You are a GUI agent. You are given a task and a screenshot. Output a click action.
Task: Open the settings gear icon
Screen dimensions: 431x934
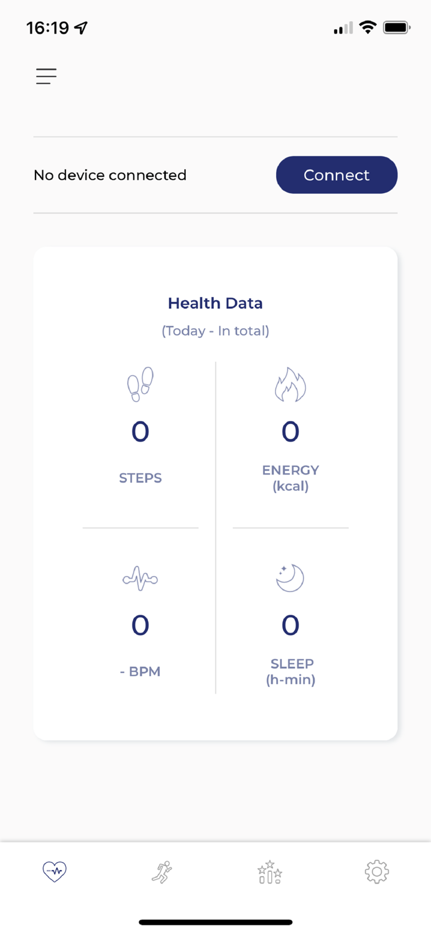(377, 872)
